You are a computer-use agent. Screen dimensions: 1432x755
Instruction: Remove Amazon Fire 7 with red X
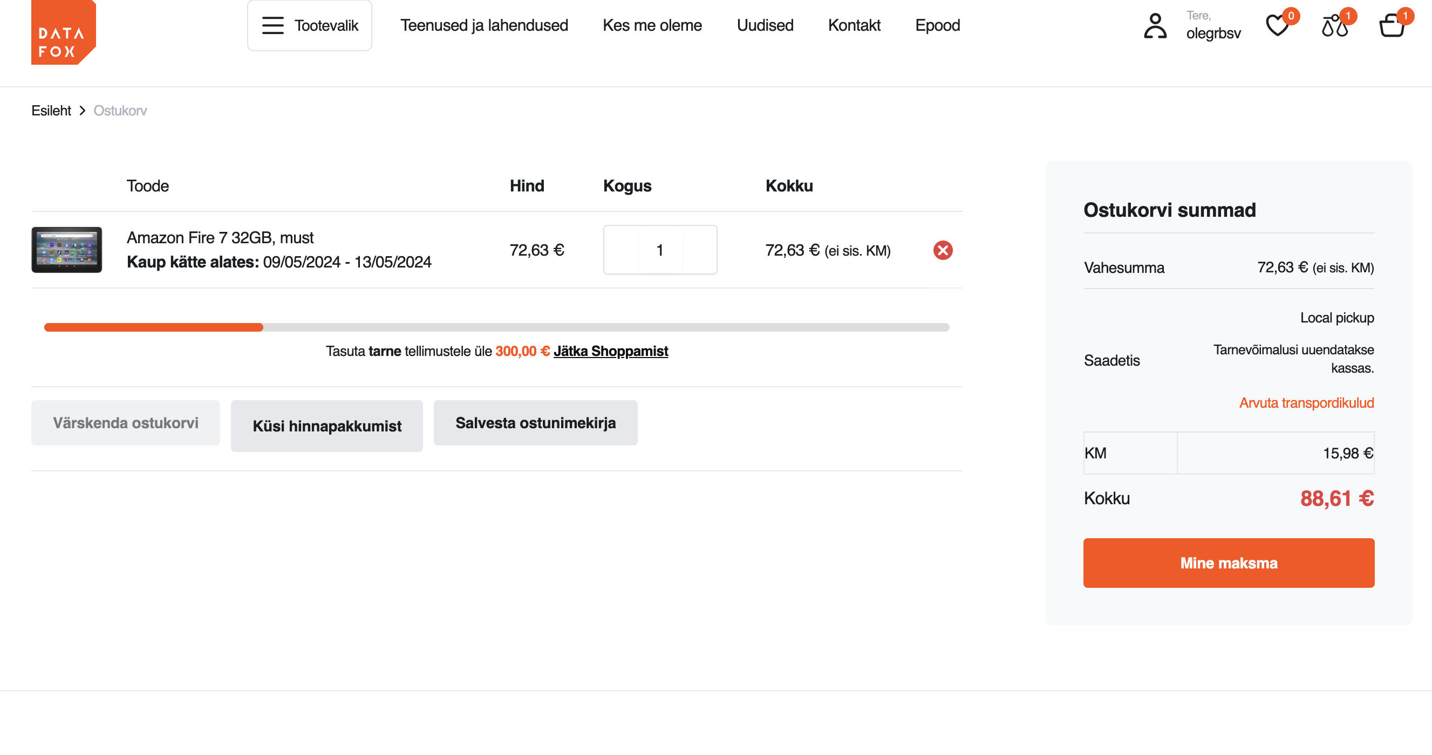(943, 250)
